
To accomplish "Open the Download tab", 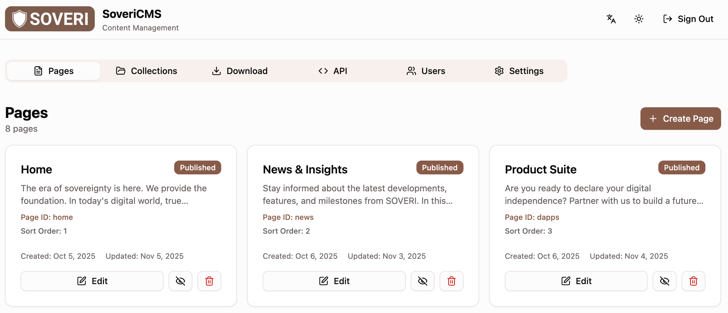I will [240, 71].
